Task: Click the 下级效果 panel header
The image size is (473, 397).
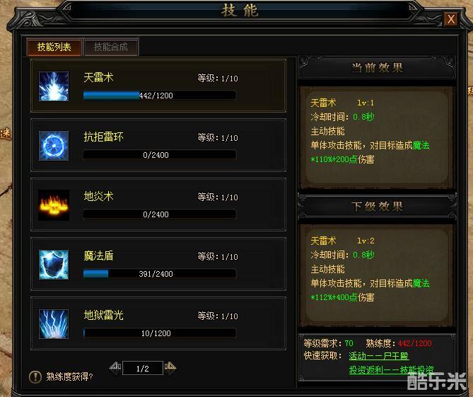Action: [x=377, y=207]
